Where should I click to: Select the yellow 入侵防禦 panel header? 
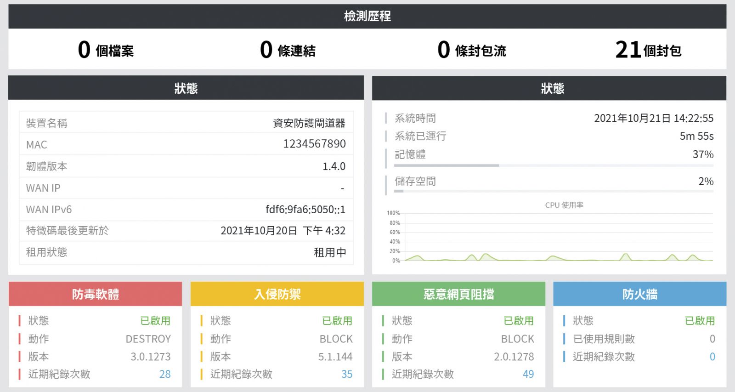coord(277,294)
